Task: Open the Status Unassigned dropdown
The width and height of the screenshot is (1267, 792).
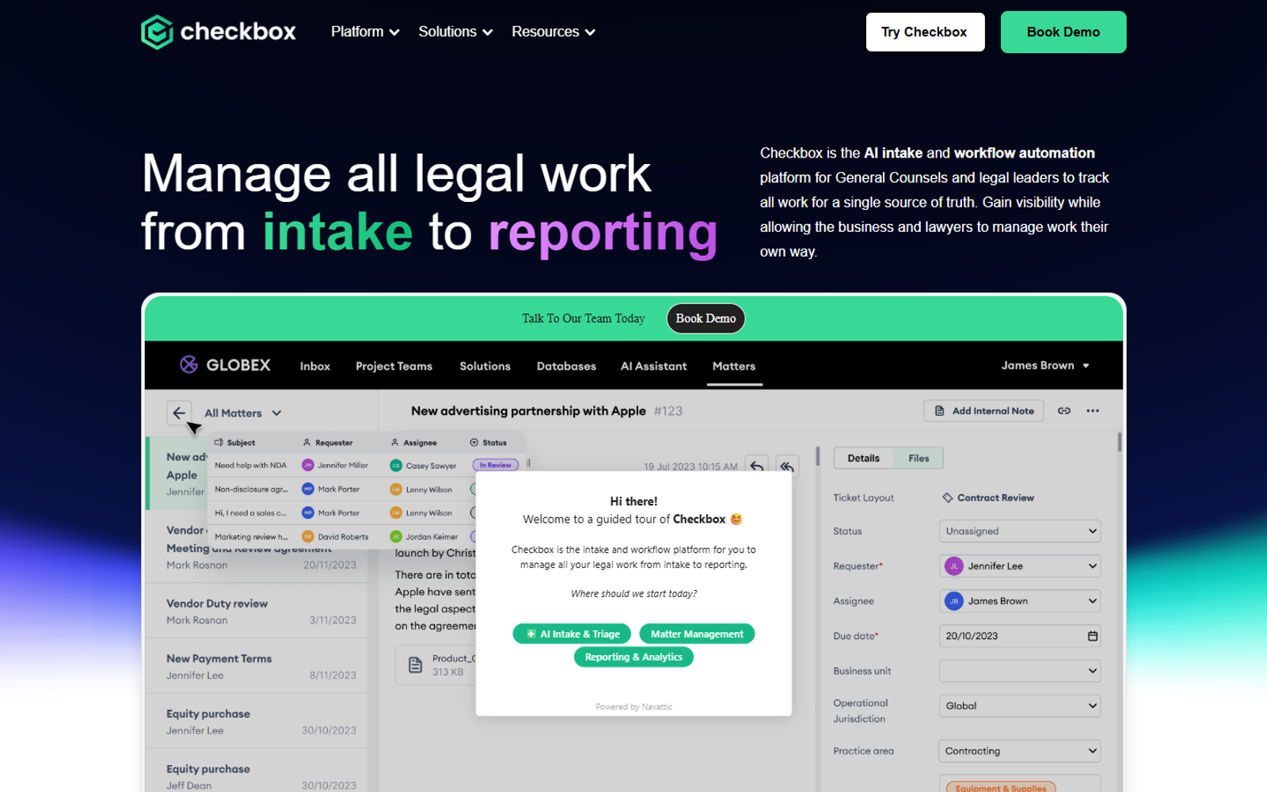Action: (1020, 531)
